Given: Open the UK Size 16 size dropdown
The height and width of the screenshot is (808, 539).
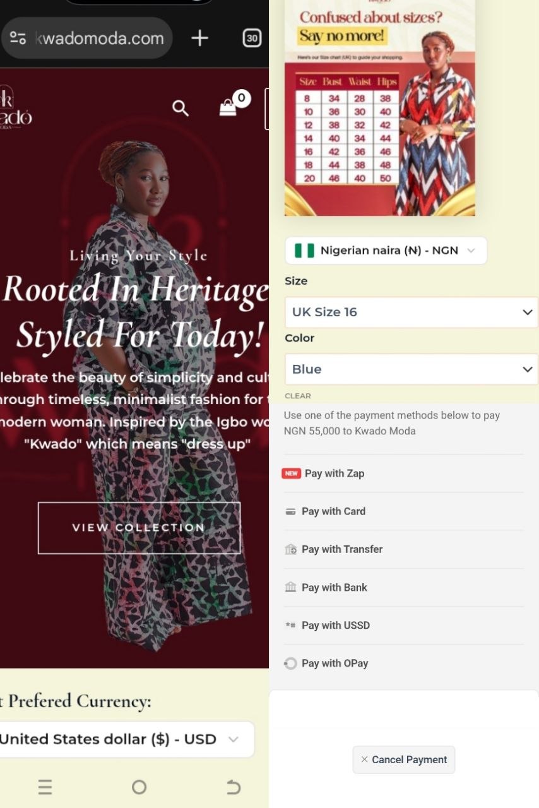Looking at the screenshot, I should pyautogui.click(x=412, y=312).
